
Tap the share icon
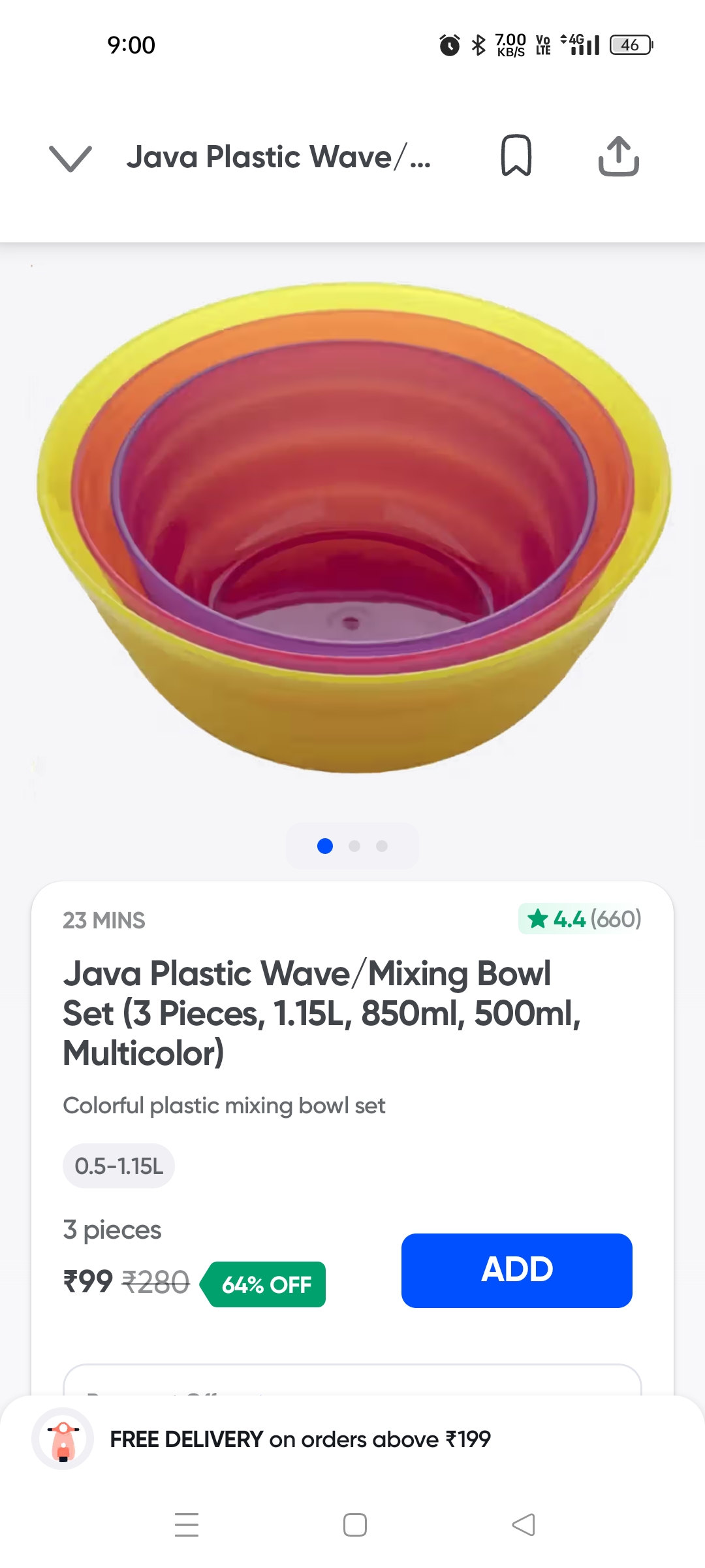point(618,157)
